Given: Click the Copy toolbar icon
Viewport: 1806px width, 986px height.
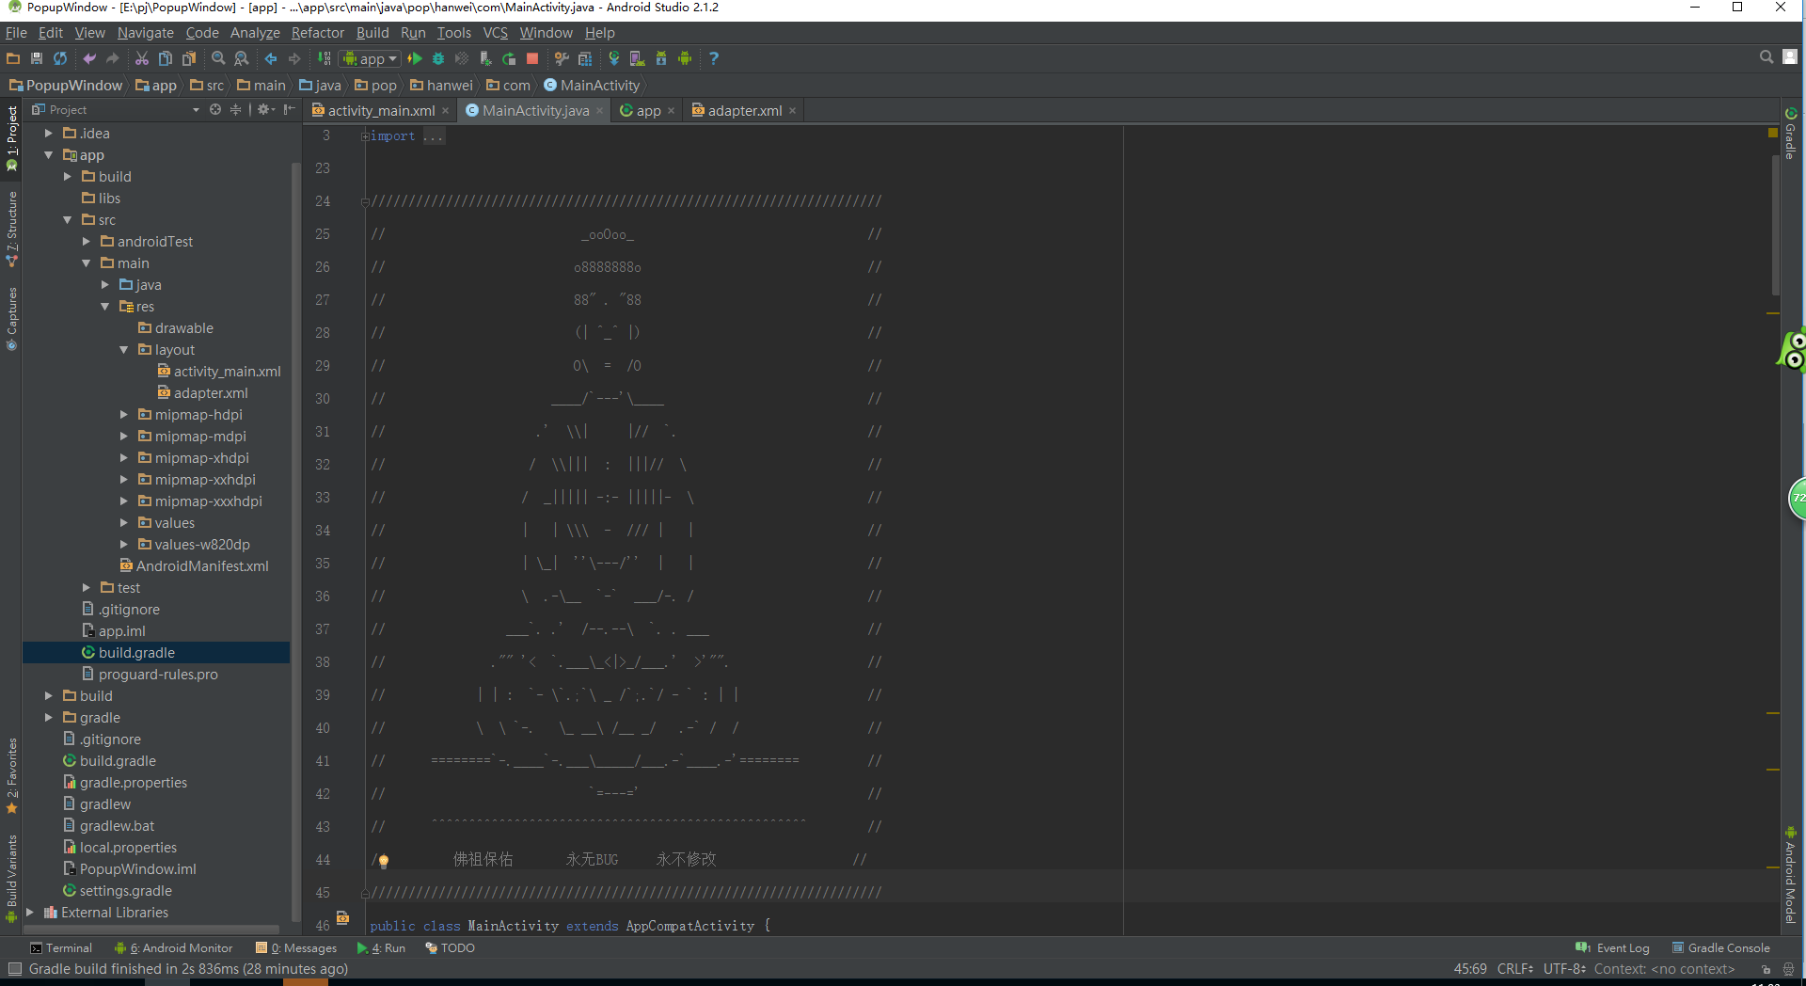Looking at the screenshot, I should point(166,58).
